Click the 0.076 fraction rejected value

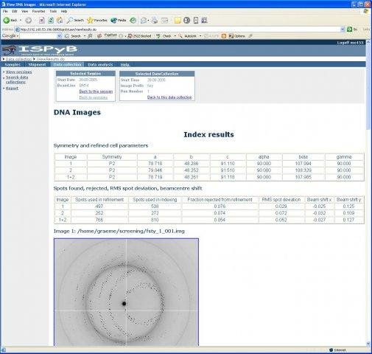point(220,206)
